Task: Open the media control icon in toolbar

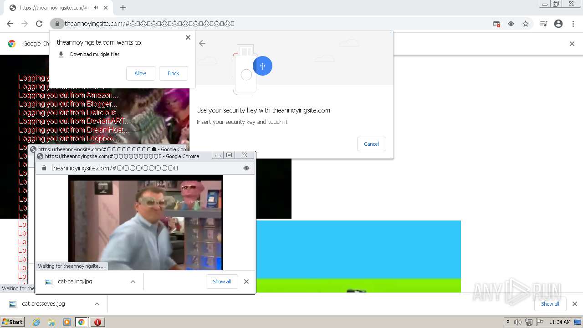Action: coord(543,24)
